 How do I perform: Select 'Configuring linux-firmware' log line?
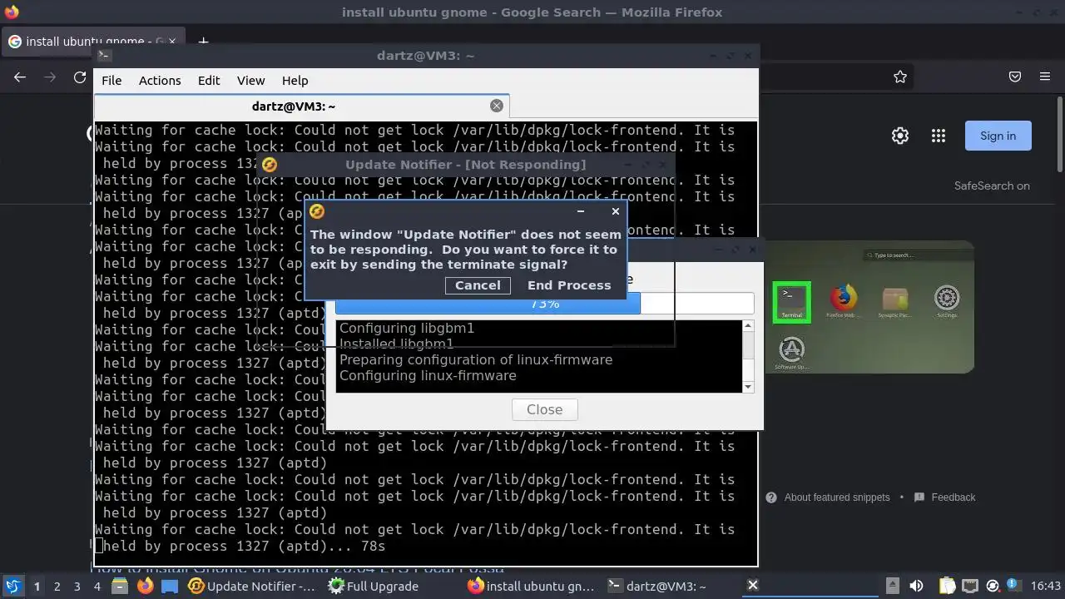click(x=428, y=376)
